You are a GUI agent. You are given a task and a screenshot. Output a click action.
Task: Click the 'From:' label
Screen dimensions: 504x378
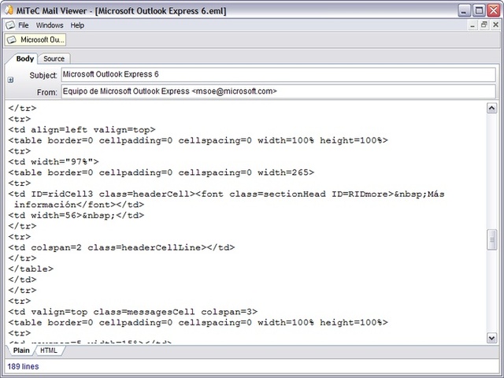47,93
